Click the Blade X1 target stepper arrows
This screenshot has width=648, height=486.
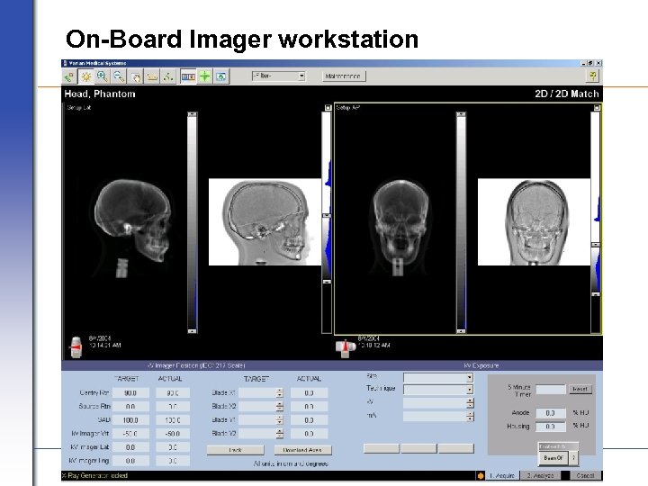coord(280,393)
